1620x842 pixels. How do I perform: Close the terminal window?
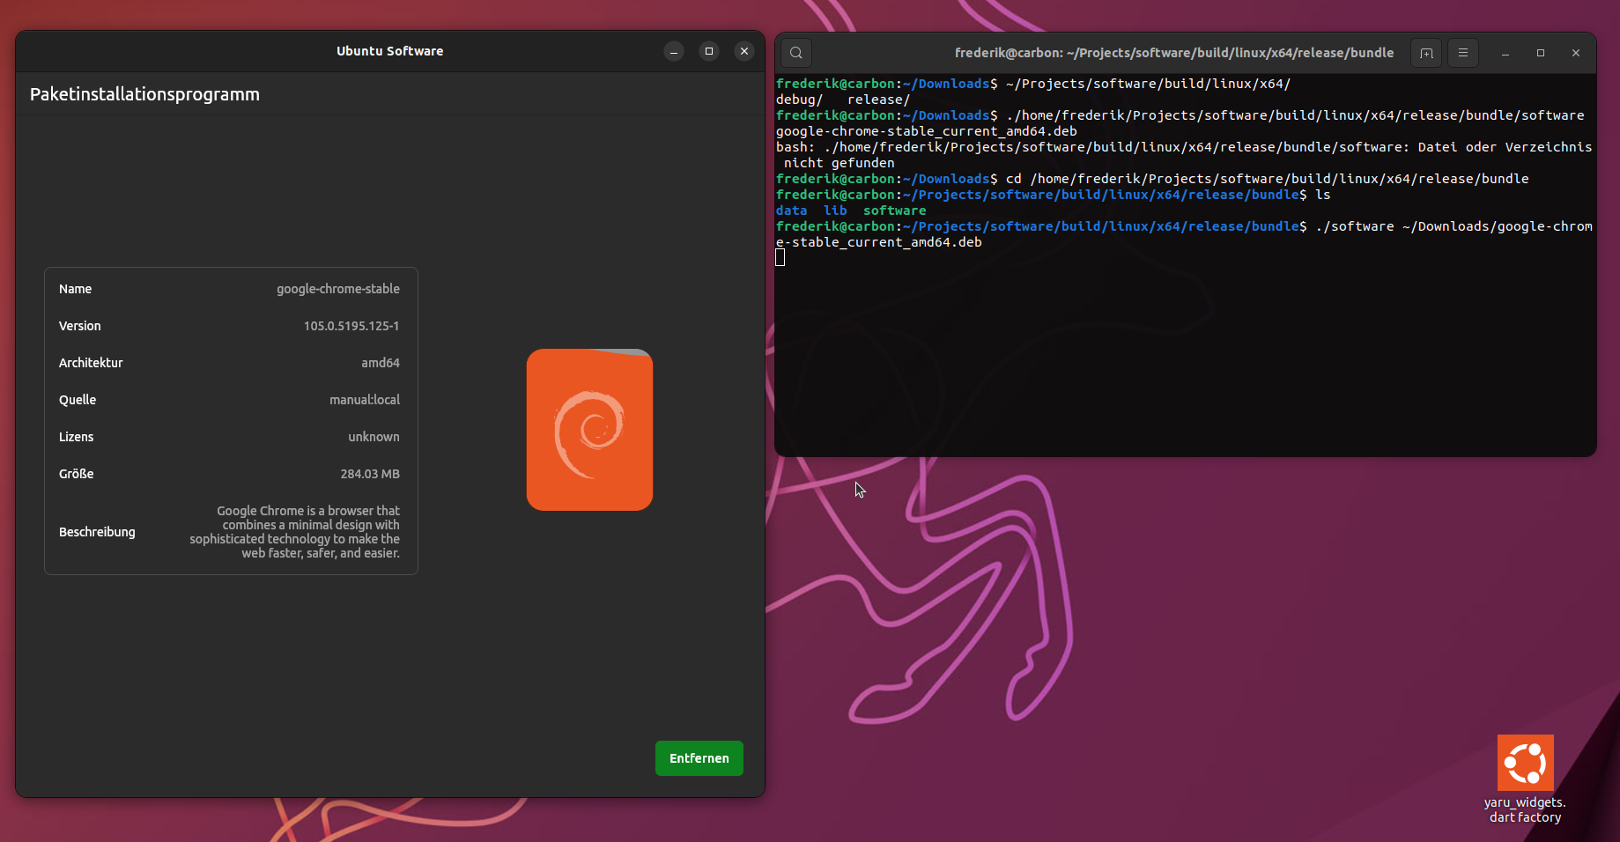[x=1576, y=53]
